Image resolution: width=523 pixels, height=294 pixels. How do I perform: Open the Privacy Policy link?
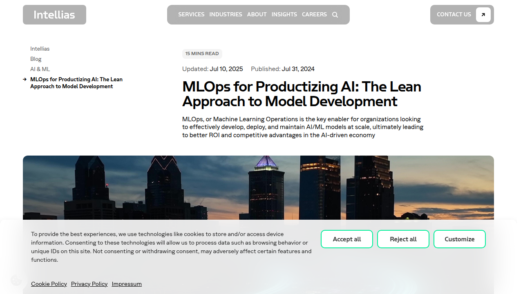(89, 284)
